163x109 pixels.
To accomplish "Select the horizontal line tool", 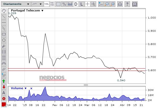I will (x=4, y=23).
